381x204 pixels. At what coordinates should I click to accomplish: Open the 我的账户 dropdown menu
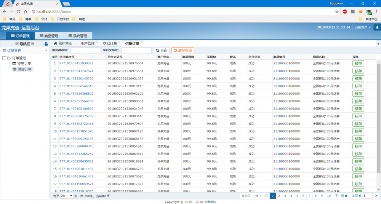(x=363, y=27)
